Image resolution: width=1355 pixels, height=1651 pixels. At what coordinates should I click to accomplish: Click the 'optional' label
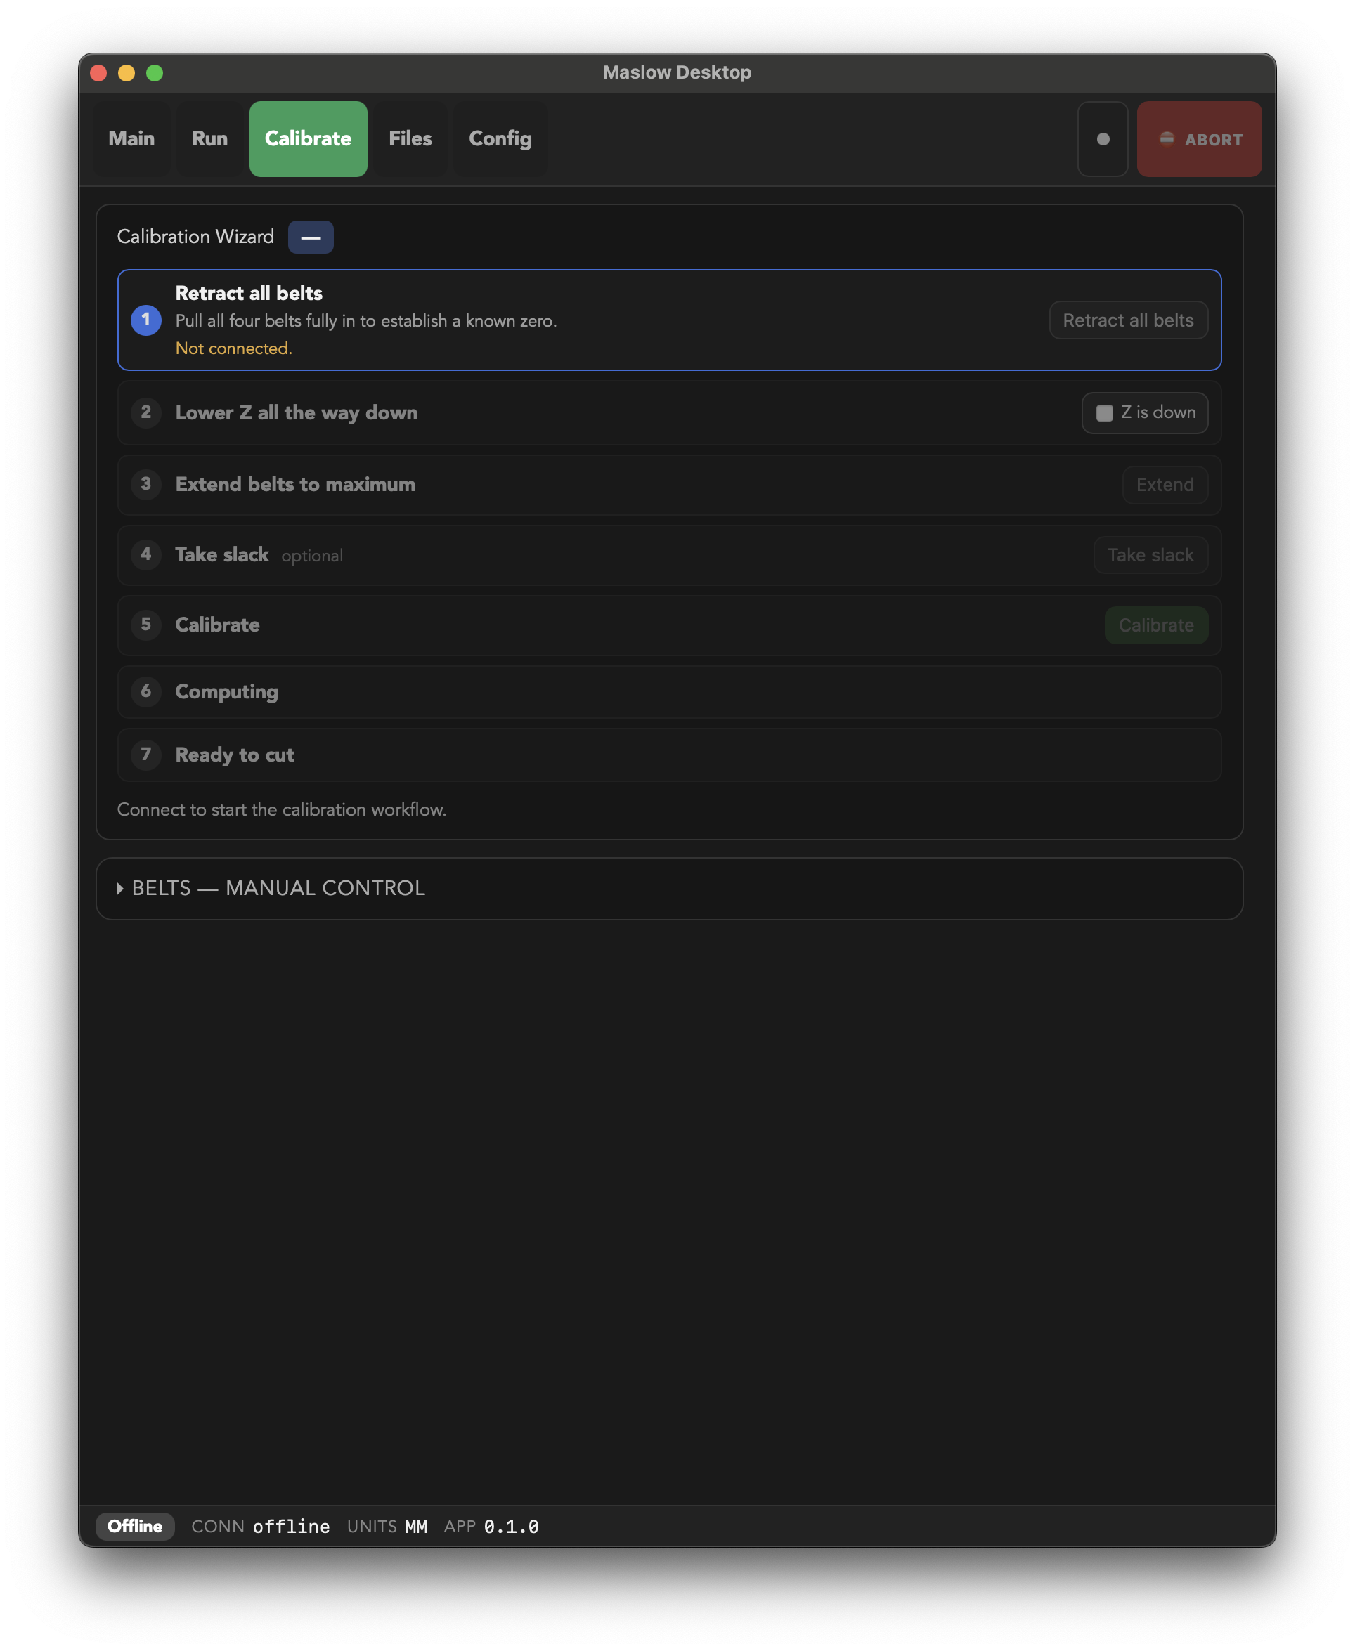click(x=312, y=556)
